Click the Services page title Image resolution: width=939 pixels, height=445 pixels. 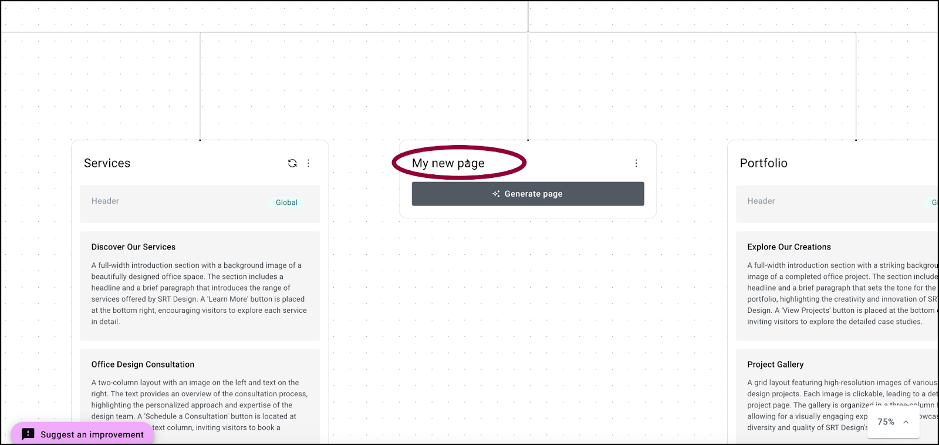pyautogui.click(x=107, y=163)
